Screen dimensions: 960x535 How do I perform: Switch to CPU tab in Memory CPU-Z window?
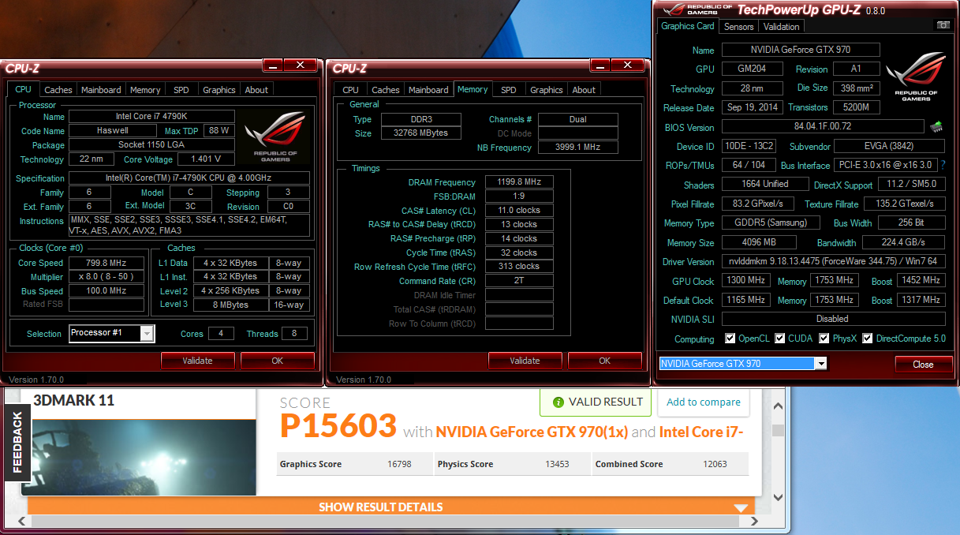(x=351, y=90)
